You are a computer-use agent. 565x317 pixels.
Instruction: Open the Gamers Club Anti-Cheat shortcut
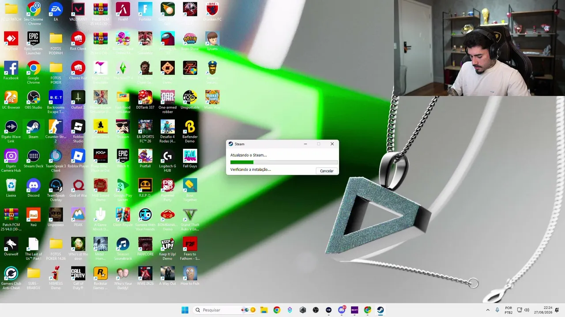(x=11, y=278)
